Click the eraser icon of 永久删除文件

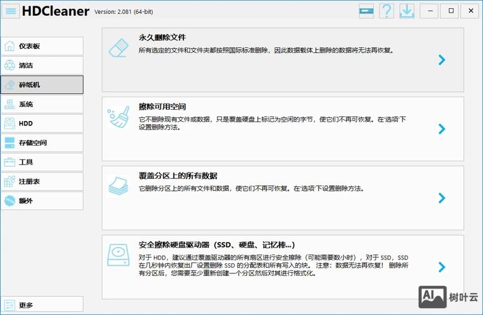119,48
